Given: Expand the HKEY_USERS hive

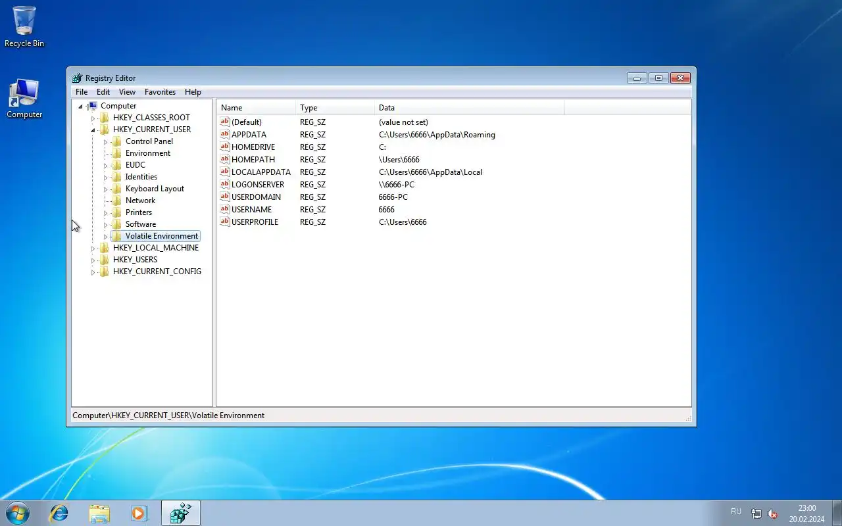Looking at the screenshot, I should (x=93, y=260).
